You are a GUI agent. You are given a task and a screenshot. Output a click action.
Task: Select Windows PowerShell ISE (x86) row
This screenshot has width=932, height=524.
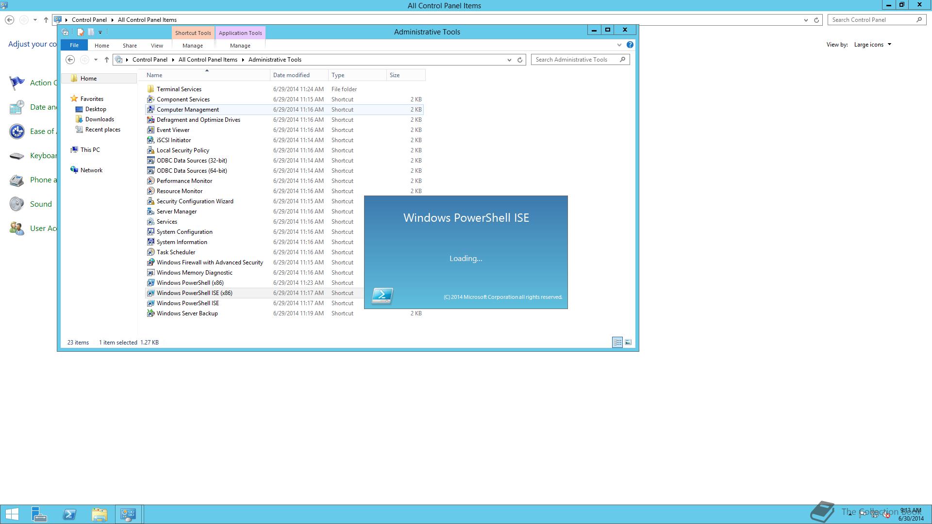[x=254, y=293]
